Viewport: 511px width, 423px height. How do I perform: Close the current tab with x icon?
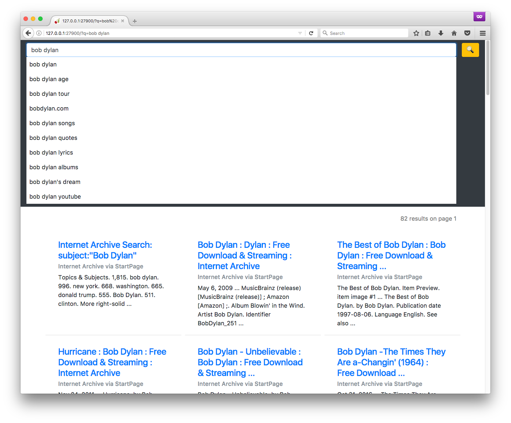tap(123, 21)
